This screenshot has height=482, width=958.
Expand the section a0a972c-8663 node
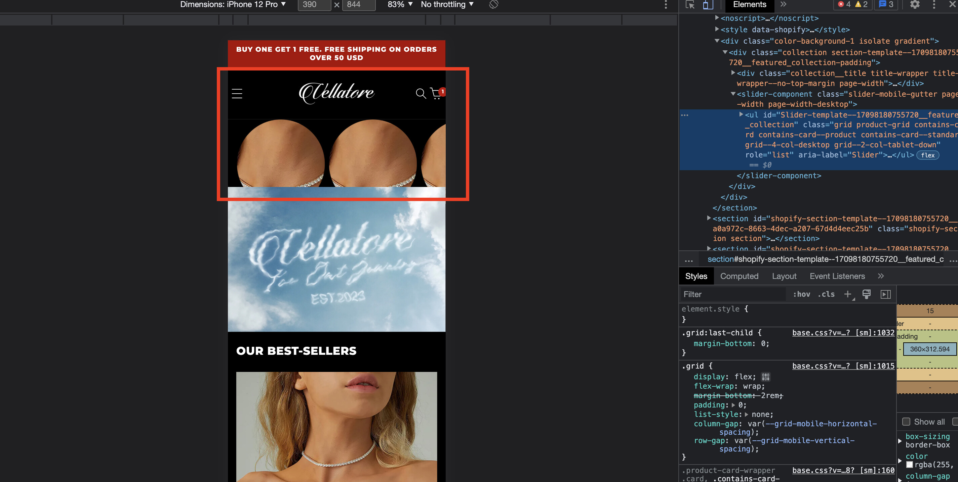pos(709,218)
